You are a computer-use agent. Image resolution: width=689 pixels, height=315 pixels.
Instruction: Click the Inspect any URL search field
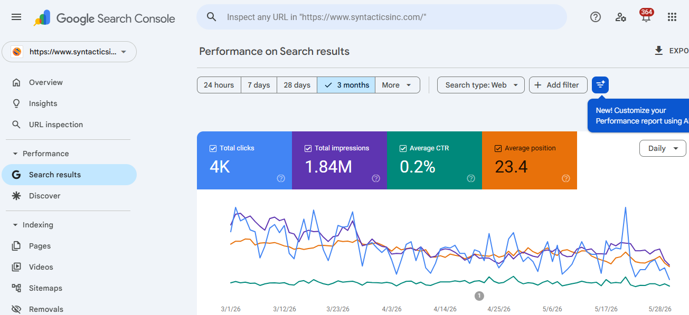point(382,17)
